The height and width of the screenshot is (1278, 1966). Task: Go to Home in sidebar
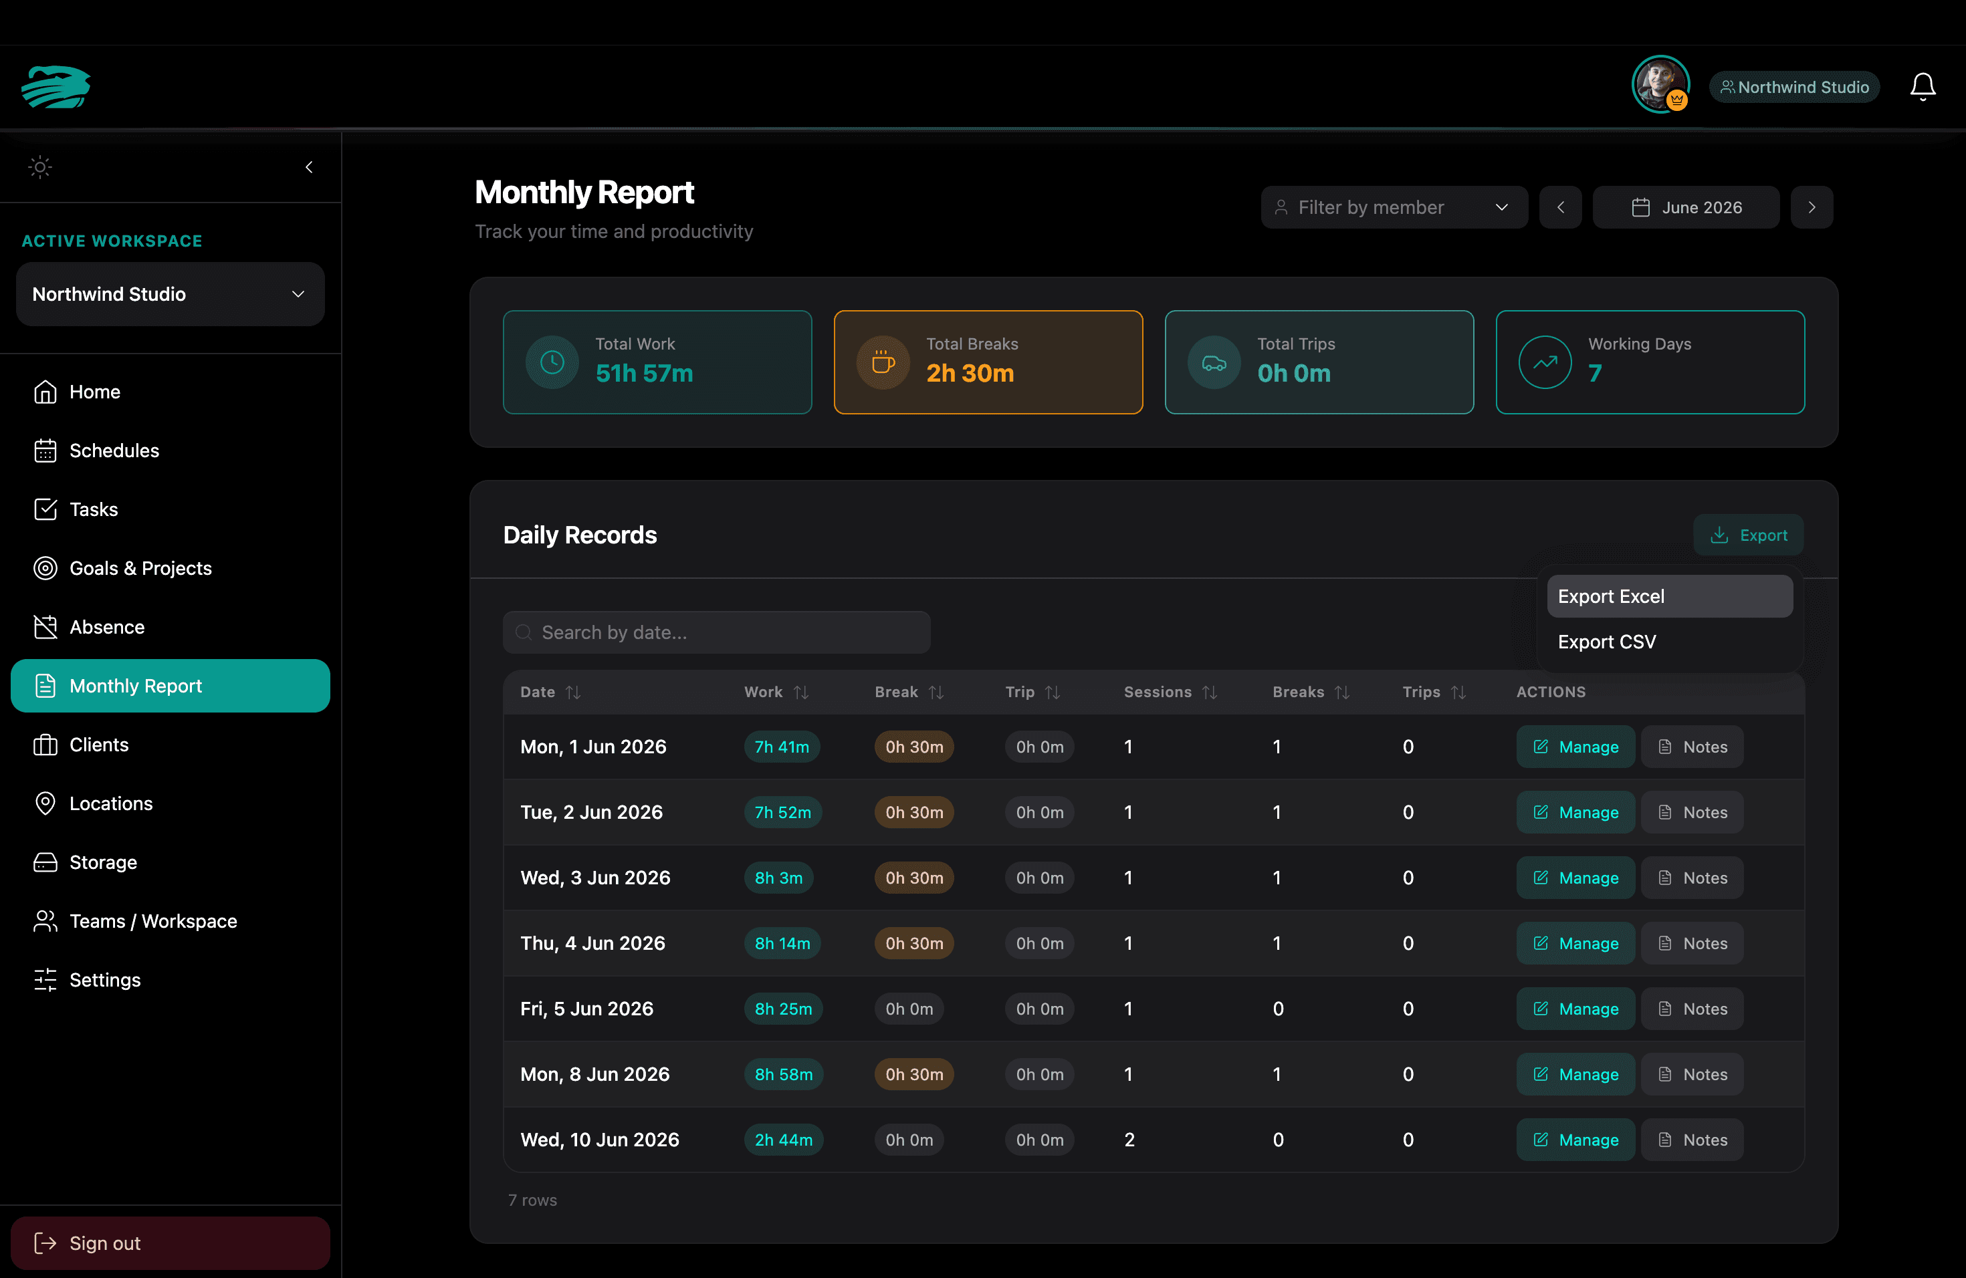(170, 391)
